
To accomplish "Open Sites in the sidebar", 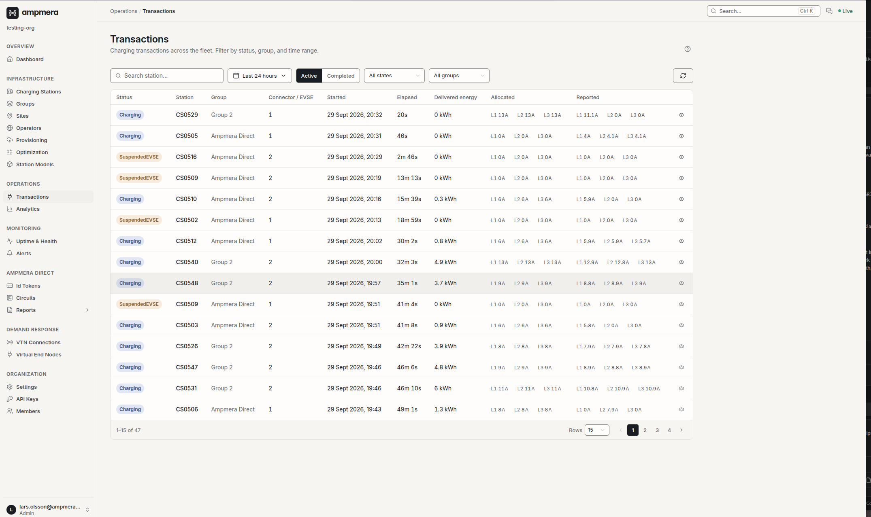I will pos(48,116).
